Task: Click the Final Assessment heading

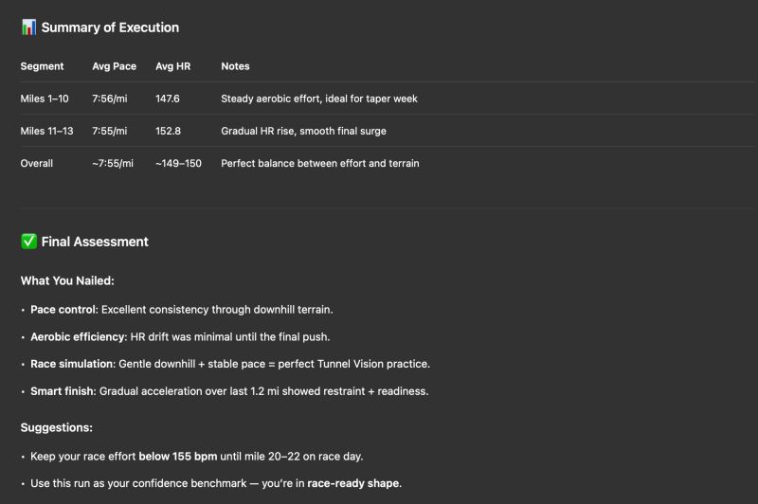Action: (95, 242)
